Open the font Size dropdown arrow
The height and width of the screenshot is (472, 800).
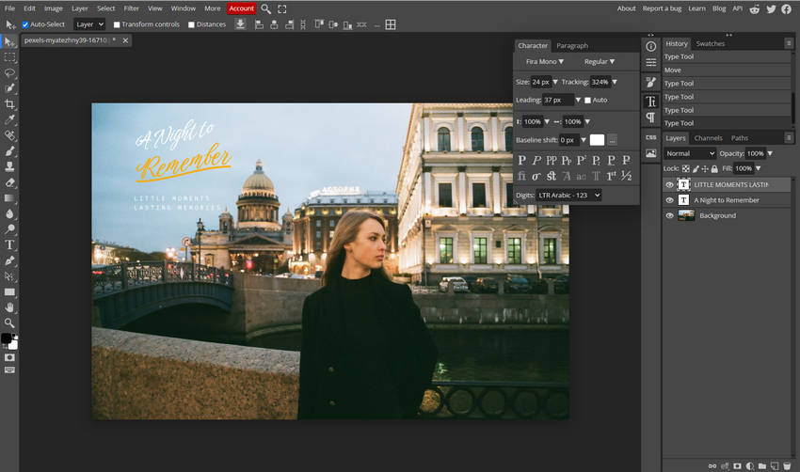555,82
